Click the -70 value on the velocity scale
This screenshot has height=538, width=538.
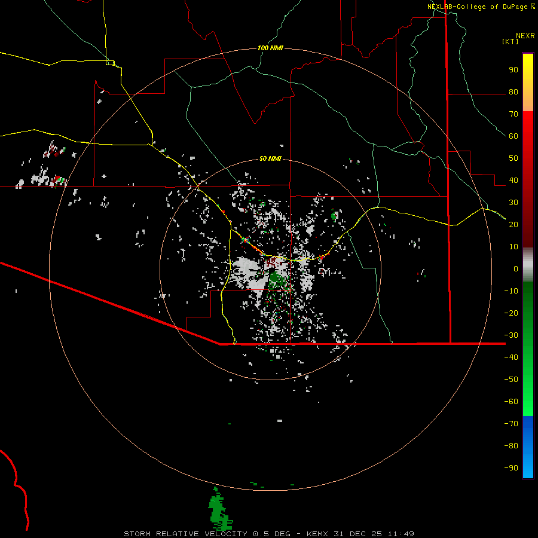(511, 423)
